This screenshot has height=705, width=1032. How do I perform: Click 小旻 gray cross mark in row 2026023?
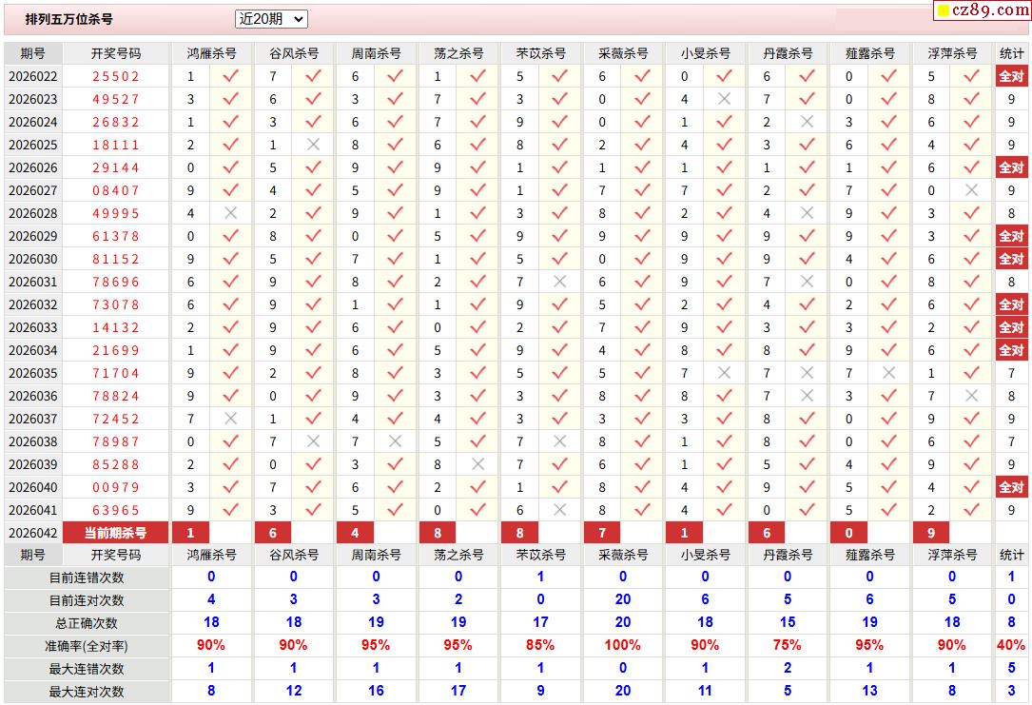point(724,99)
